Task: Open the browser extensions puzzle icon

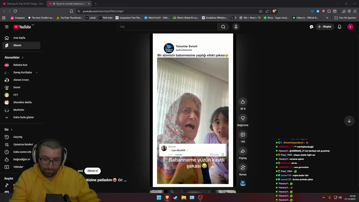Action: (329, 11)
